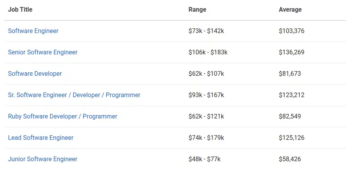Open the Senior Software Engineer link
346x169 pixels.
coord(43,52)
